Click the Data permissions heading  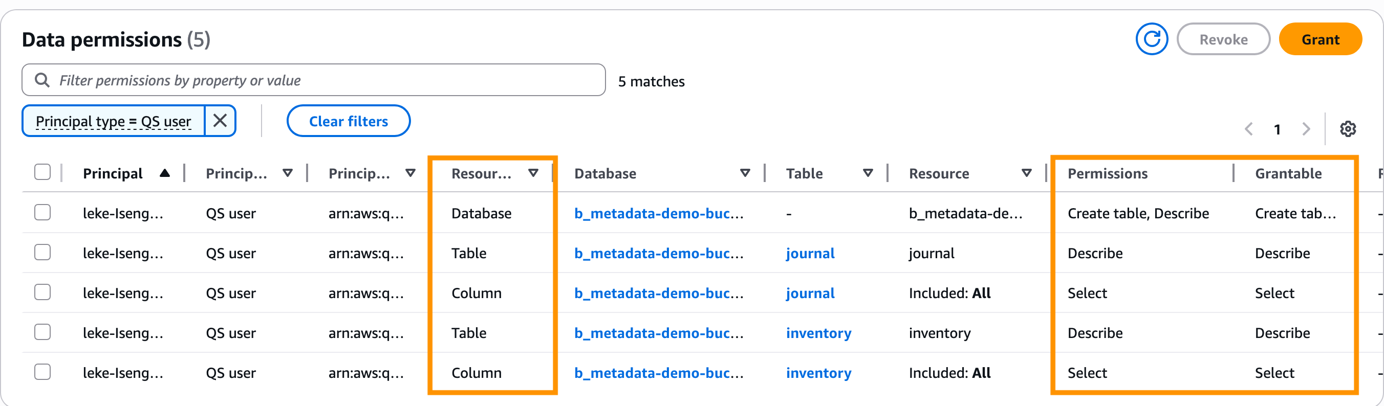116,40
